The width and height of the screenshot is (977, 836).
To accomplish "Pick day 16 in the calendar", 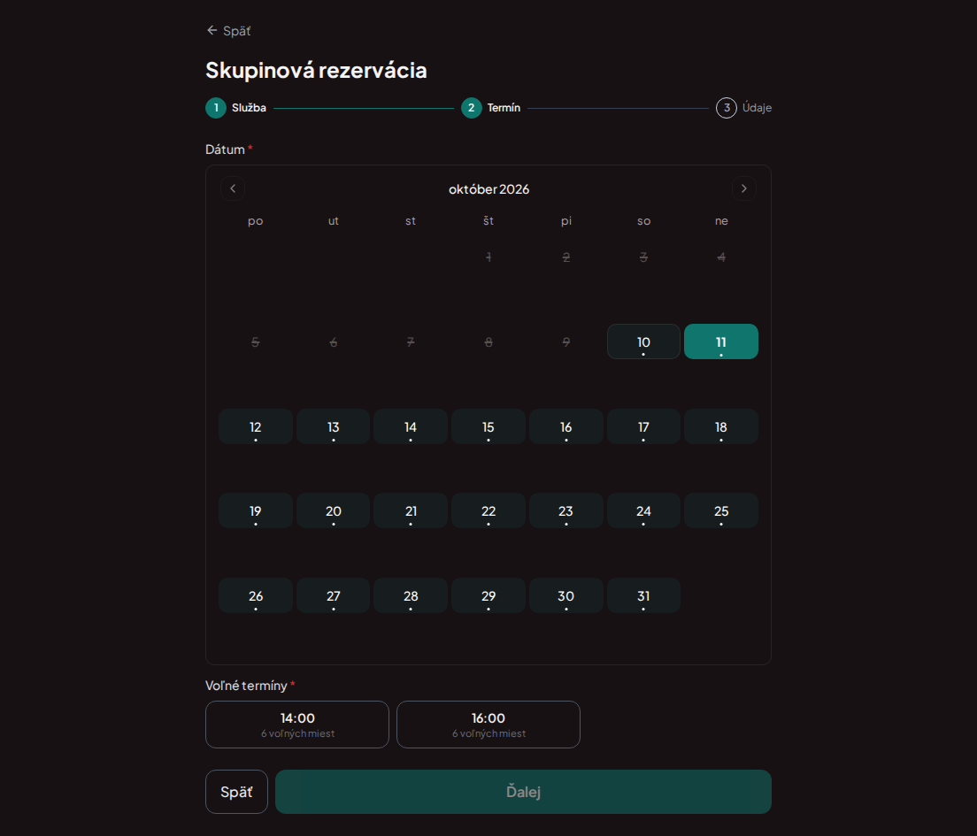I will pyautogui.click(x=565, y=426).
